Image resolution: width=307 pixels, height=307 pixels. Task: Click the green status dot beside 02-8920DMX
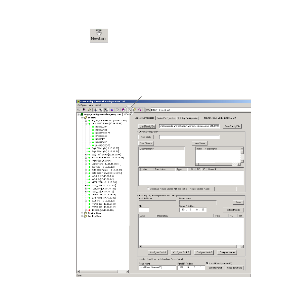click(x=93, y=127)
